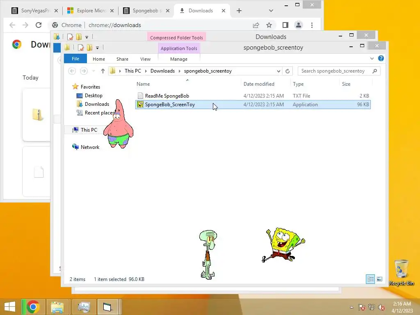Open the Explorer Help icon
420x315 pixels.
pyautogui.click(x=381, y=58)
